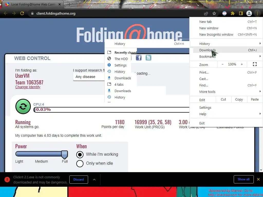Viewport: 263px width, 197px height.
Task: Click the share page icon
Action: (x=206, y=13)
